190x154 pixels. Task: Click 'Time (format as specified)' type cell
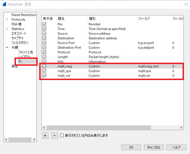tap(107, 29)
